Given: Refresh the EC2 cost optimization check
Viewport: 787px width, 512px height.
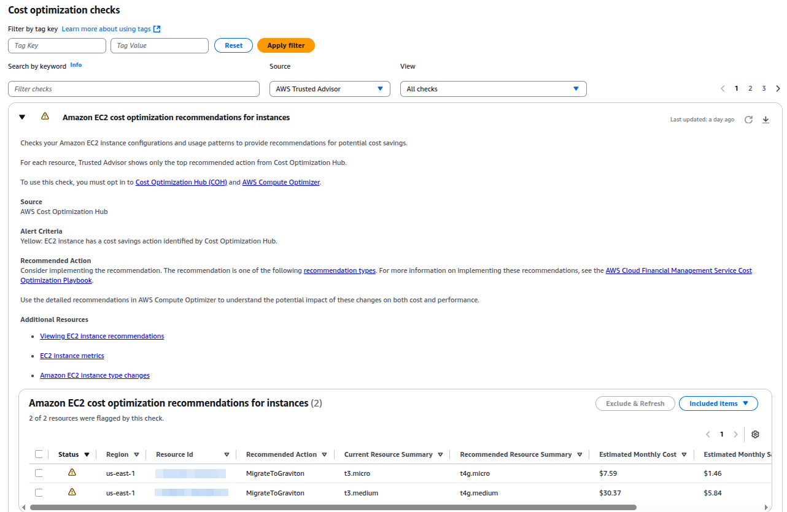Looking at the screenshot, I should click(x=748, y=120).
